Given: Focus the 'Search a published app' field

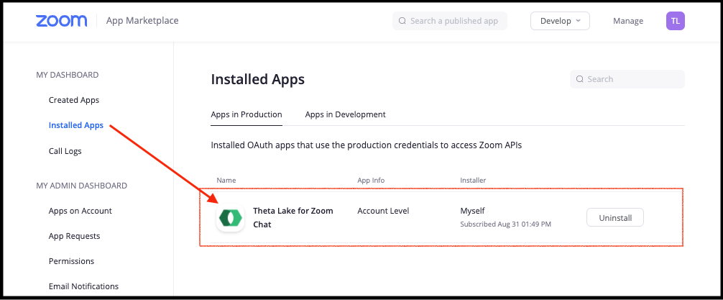Looking at the screenshot, I should pos(450,21).
